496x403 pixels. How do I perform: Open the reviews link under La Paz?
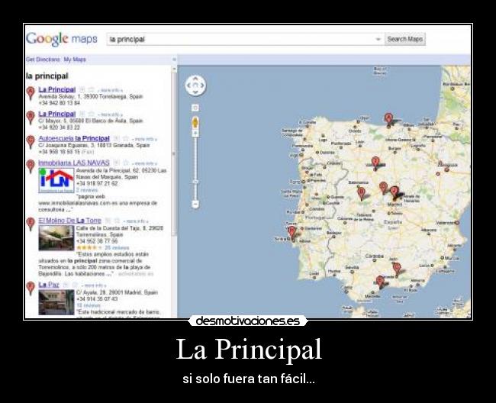click(x=89, y=305)
